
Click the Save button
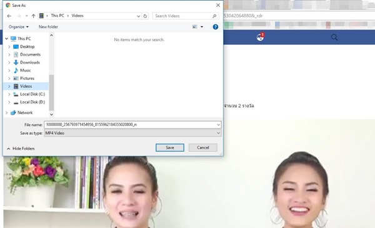click(x=170, y=147)
